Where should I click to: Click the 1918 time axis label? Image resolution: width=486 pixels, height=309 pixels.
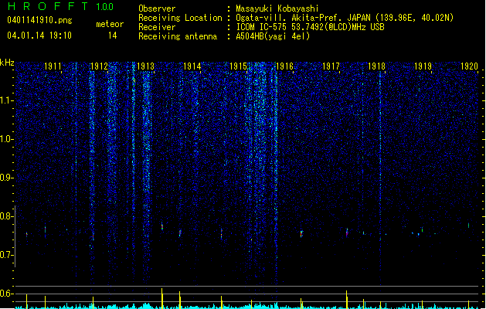[376, 66]
